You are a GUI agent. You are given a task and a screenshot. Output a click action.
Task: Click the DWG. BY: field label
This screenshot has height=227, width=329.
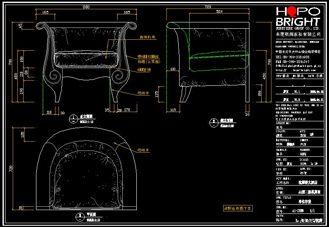click(282, 159)
